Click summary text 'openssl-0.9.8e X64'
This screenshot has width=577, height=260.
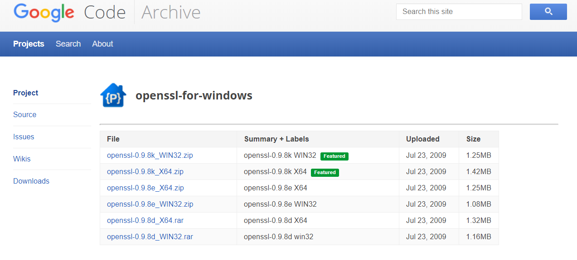[x=276, y=188]
